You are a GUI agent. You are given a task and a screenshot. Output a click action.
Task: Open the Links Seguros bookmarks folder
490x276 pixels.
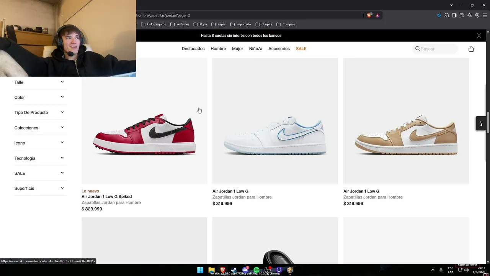154,24
